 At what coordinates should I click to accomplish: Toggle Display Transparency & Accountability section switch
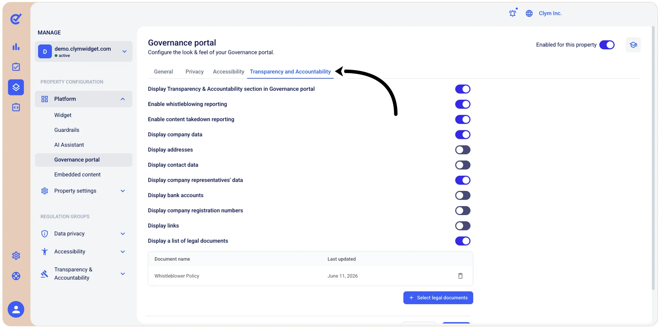463,89
